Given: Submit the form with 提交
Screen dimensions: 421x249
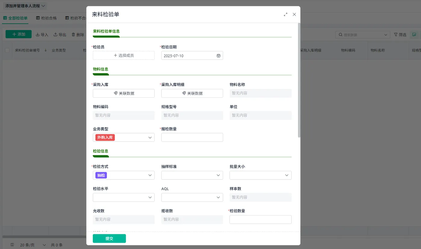Looking at the screenshot, I should tap(109, 239).
